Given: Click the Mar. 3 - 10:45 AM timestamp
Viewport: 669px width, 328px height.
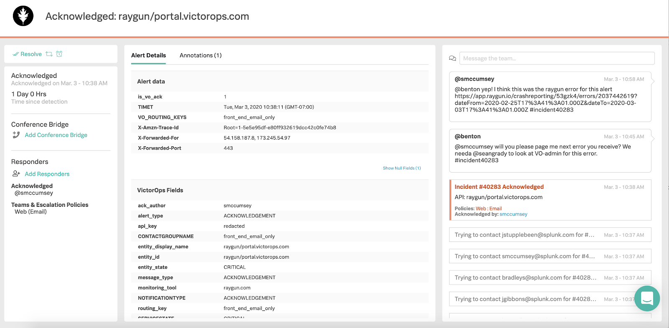Looking at the screenshot, I should 624,137.
